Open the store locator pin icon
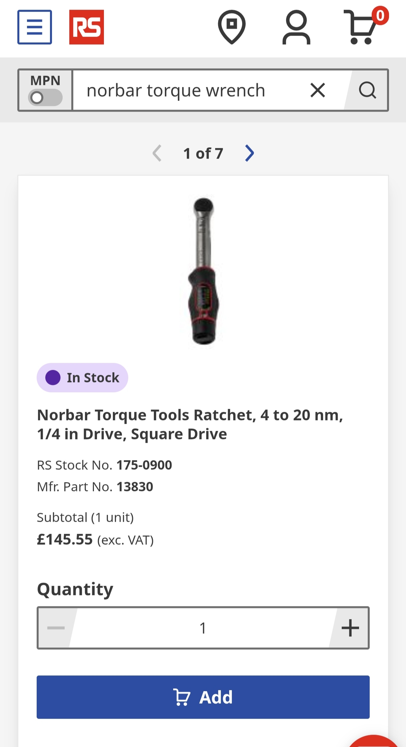This screenshot has width=406, height=747. (x=231, y=27)
